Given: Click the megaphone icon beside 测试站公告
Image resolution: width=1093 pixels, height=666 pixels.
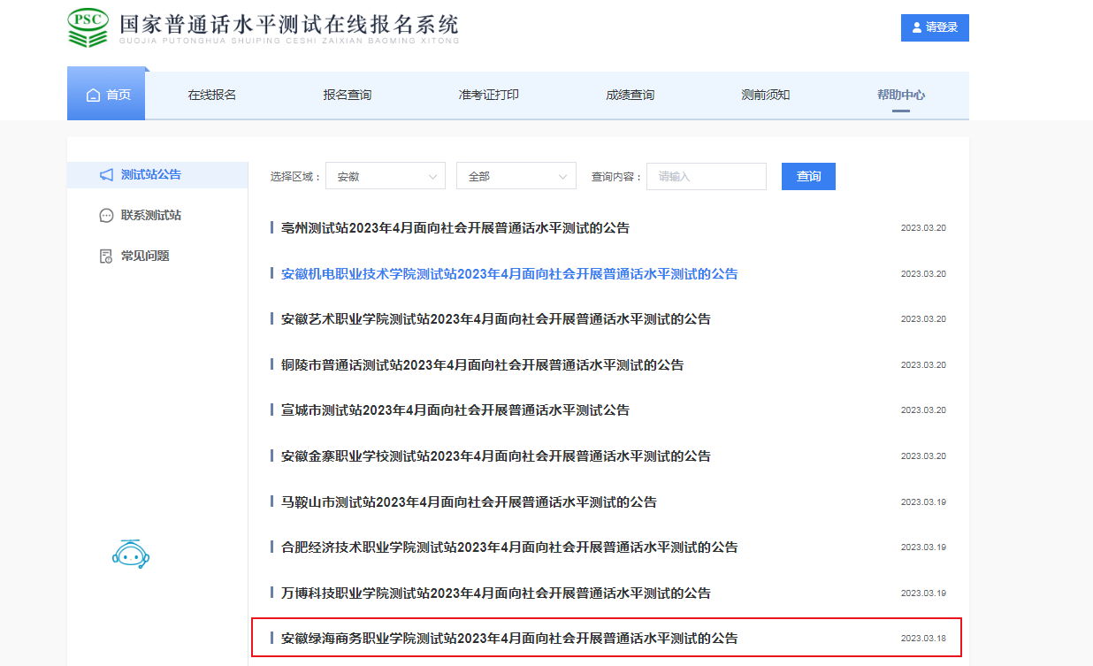Looking at the screenshot, I should pos(106,175).
